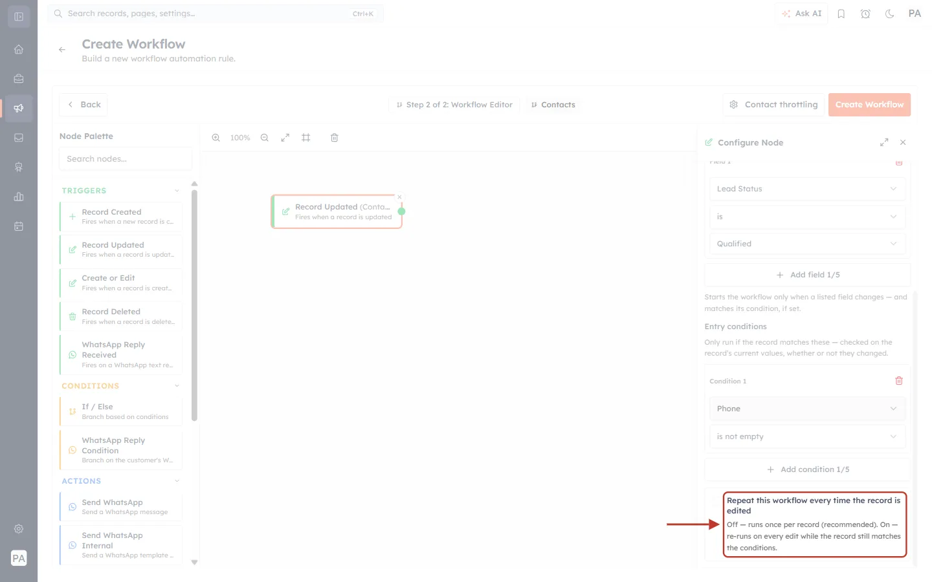
Task: Collapse the CONDITIONS section
Action: point(177,386)
